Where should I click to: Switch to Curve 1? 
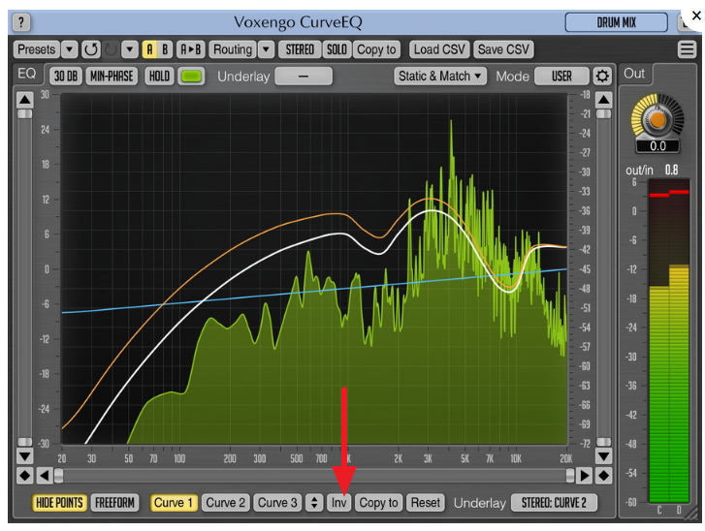click(x=174, y=502)
